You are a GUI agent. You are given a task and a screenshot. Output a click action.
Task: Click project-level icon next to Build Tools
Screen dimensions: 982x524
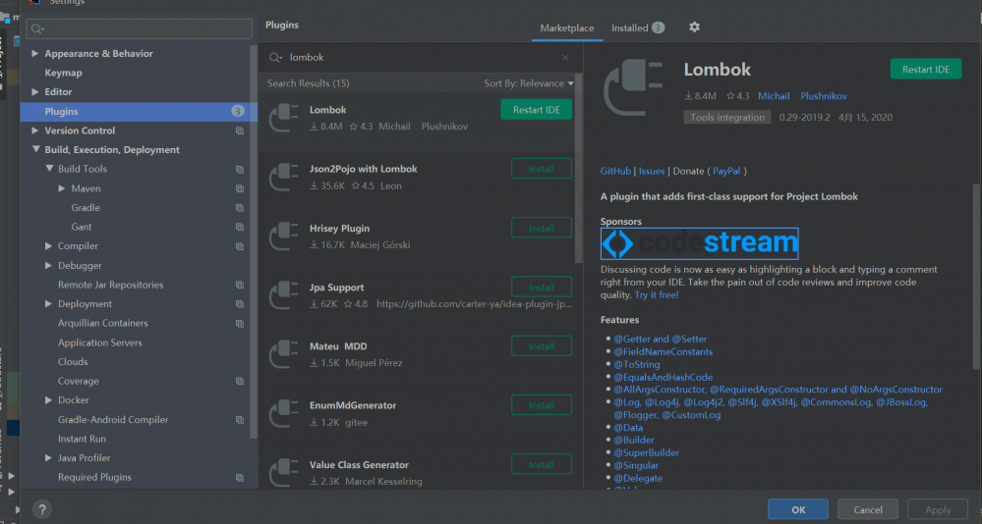[239, 170]
